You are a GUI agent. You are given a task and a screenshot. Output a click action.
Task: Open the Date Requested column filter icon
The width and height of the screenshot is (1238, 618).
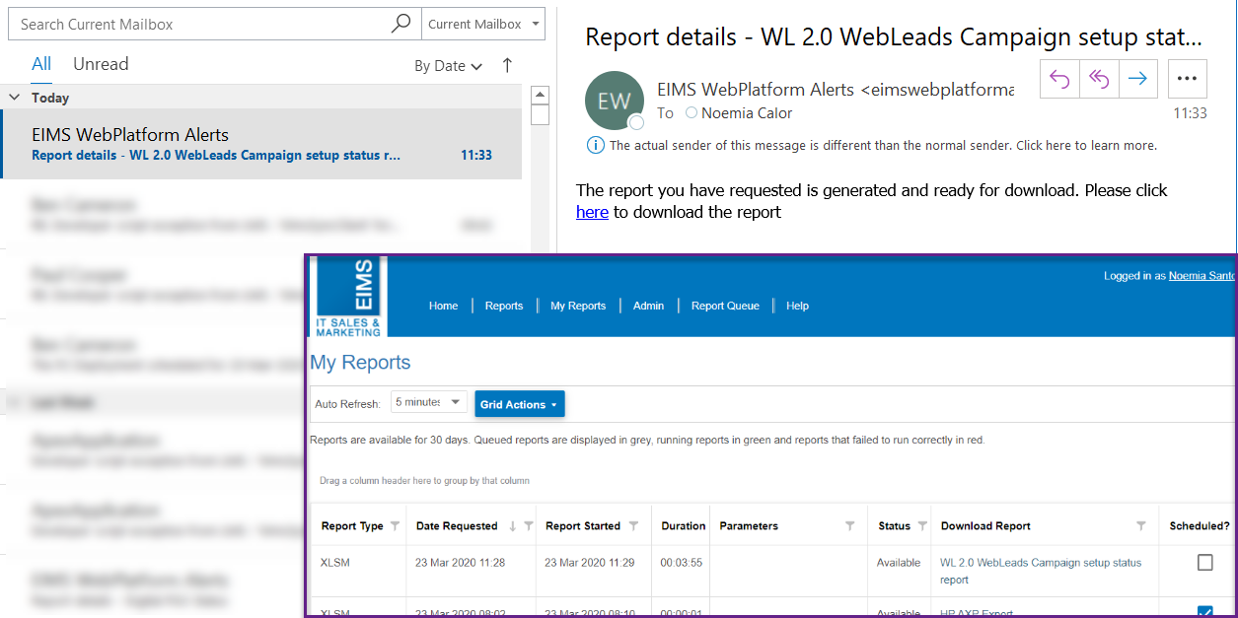point(528,526)
